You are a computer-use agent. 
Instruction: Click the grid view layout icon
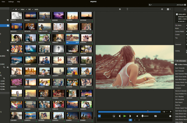point(168,9)
